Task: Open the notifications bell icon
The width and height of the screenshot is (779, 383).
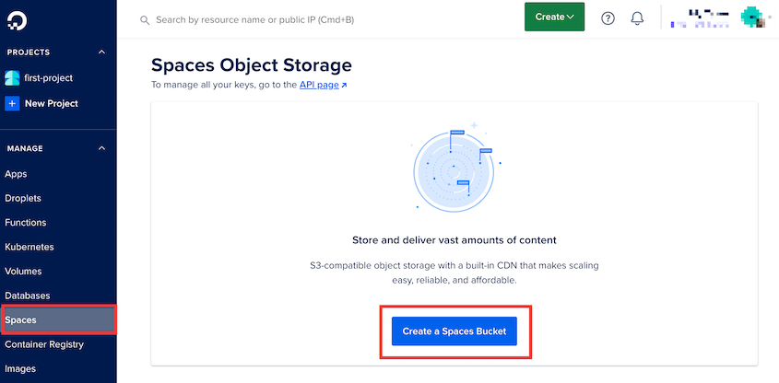Action: tap(637, 18)
